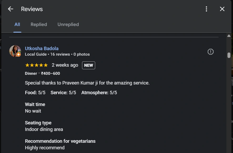This screenshot has height=153, width=233.
Task: Click the scroll-up arrow of the review list
Action: click(229, 36)
